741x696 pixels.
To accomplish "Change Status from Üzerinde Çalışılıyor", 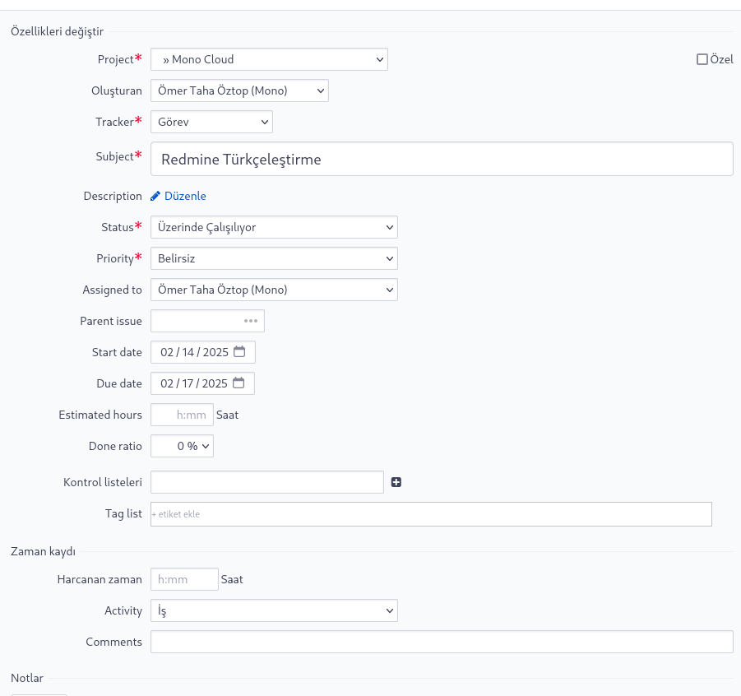I will [x=274, y=227].
